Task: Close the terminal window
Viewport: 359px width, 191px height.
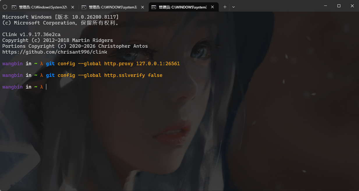Action: [352, 6]
